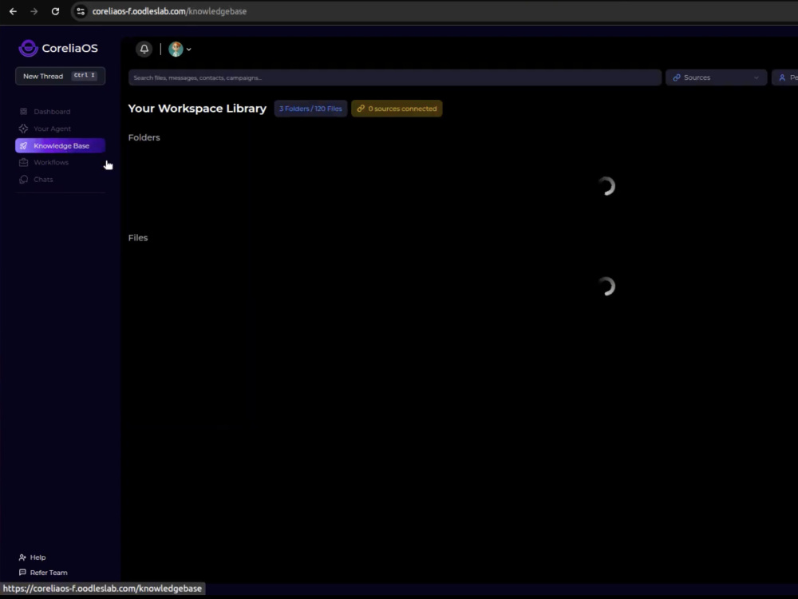Click the CoreliaOS logo icon
The width and height of the screenshot is (798, 599).
click(29, 49)
